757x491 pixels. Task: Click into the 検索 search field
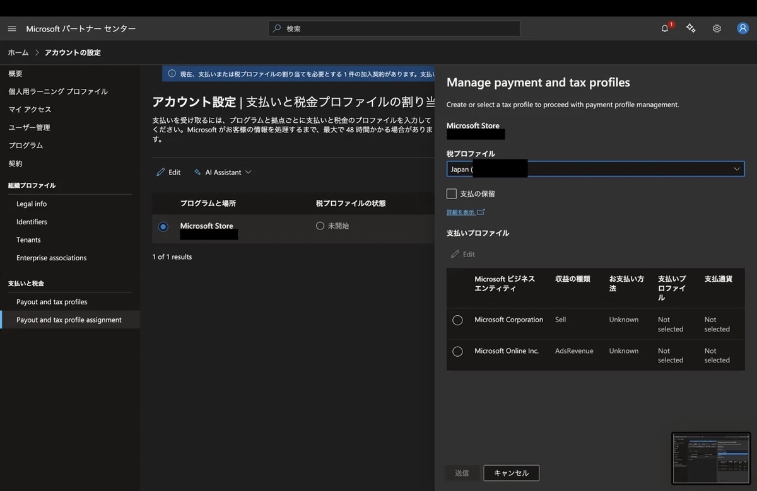(394, 28)
